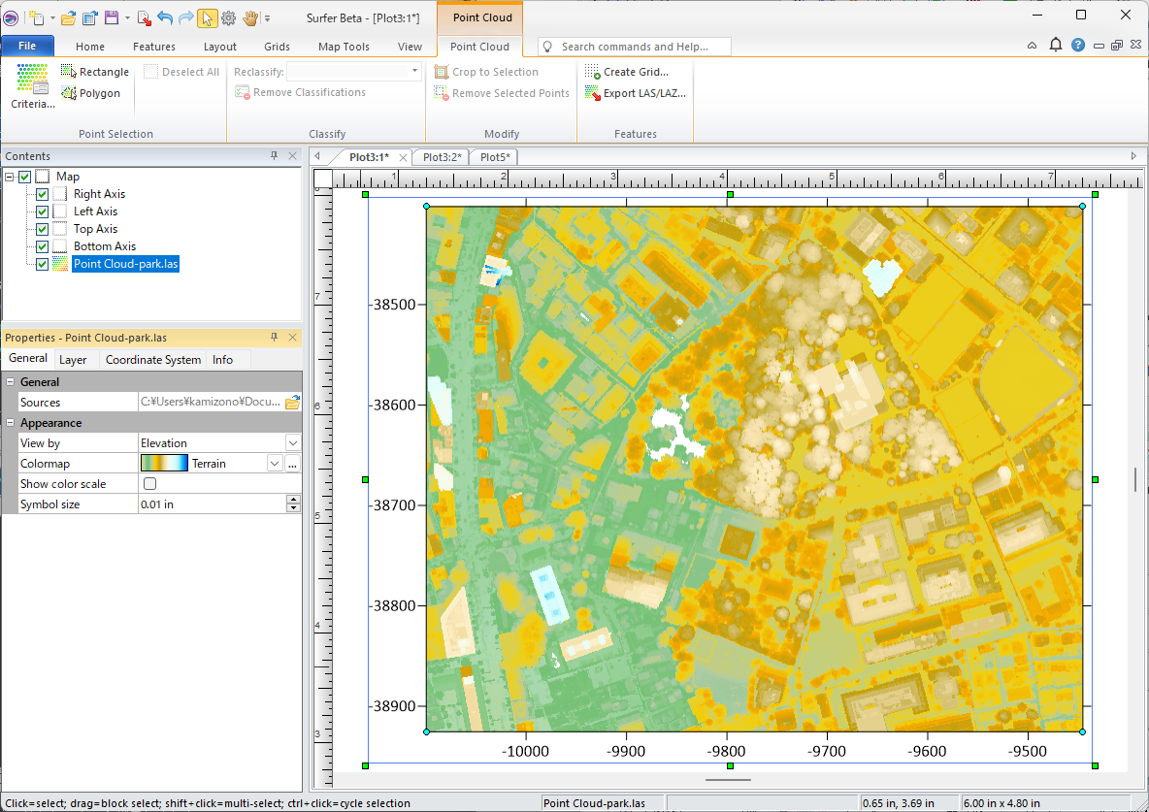Uncheck the Right Axis visibility checkbox
Screen dimensions: 1149x812
coord(42,194)
